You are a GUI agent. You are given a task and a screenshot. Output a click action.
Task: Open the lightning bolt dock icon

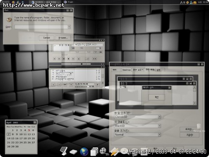pos(115,152)
